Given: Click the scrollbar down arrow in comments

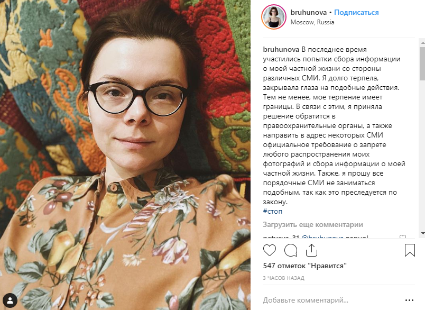Looking at the screenshot, I should 422,233.
